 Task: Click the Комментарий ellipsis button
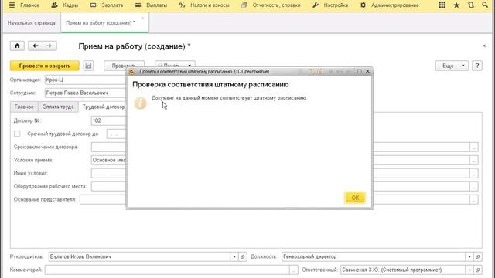(x=294, y=270)
